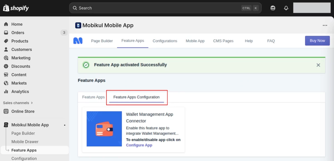Click the Marketing target icon
The width and height of the screenshot is (334, 161).
pyautogui.click(x=6, y=58)
